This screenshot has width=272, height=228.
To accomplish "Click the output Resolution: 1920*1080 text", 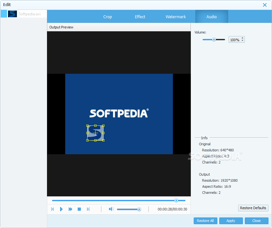I will [220, 180].
